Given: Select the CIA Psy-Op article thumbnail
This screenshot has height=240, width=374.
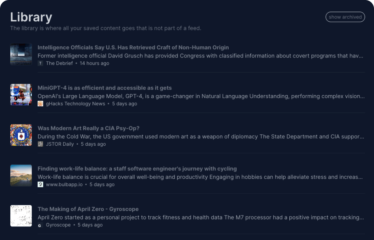Looking at the screenshot, I should pos(21,135).
